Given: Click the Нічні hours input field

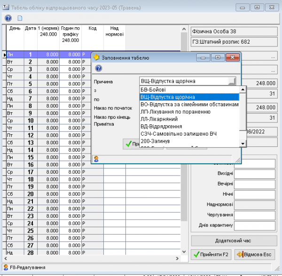Looking at the screenshot, I should [256, 194].
